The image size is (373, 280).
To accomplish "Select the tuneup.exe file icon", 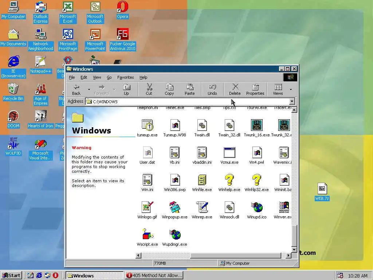I will point(147,128).
